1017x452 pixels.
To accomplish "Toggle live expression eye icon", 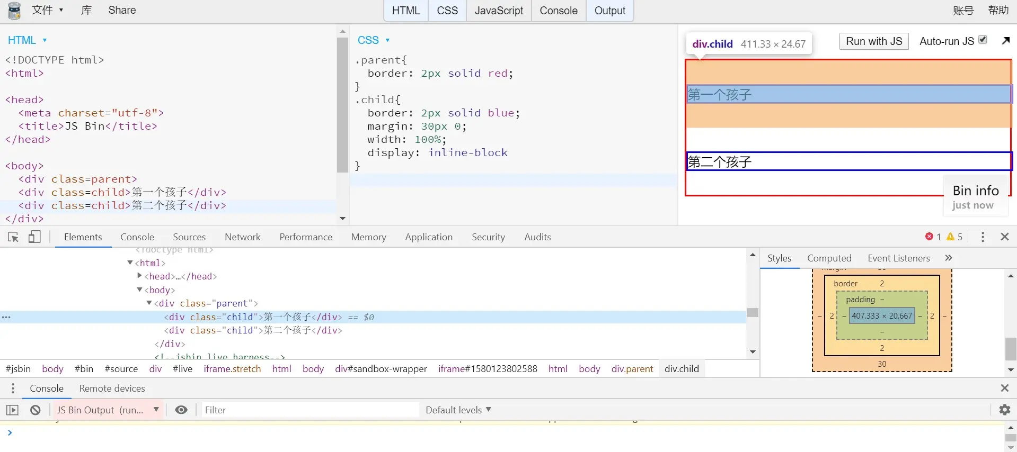I will (181, 410).
